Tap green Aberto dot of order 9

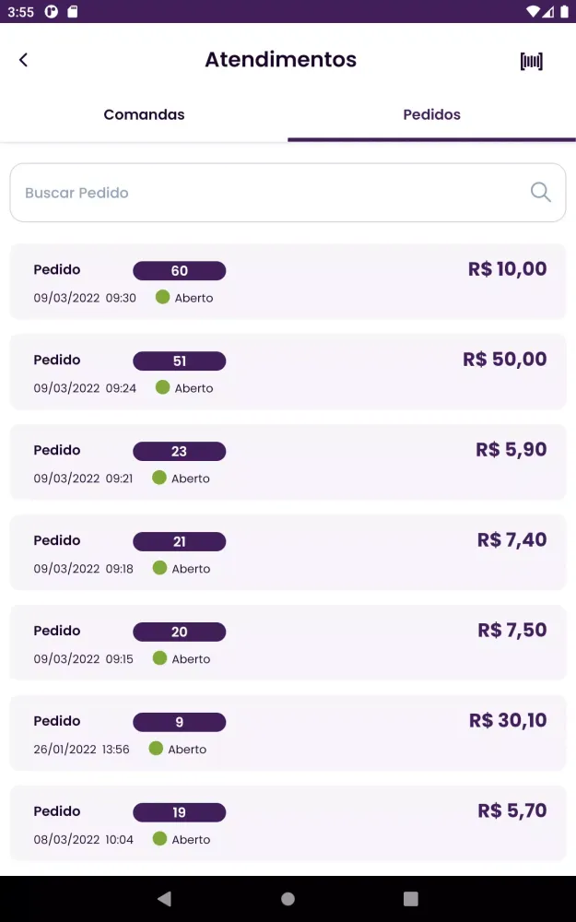[156, 748]
